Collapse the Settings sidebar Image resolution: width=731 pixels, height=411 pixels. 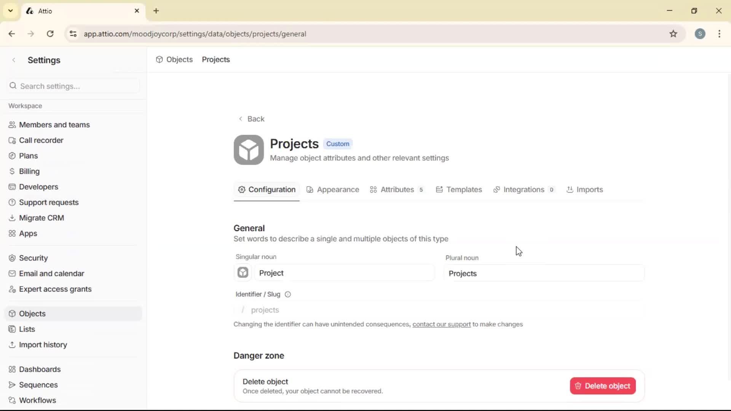pos(14,60)
